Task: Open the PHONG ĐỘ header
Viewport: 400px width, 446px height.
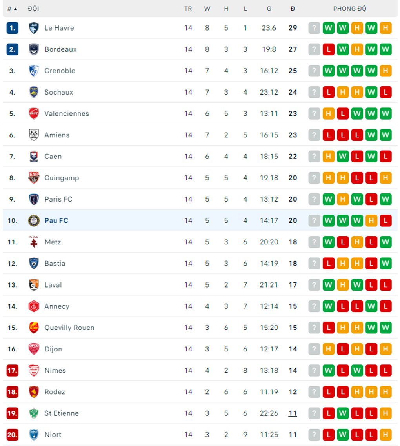Action: tap(350, 8)
